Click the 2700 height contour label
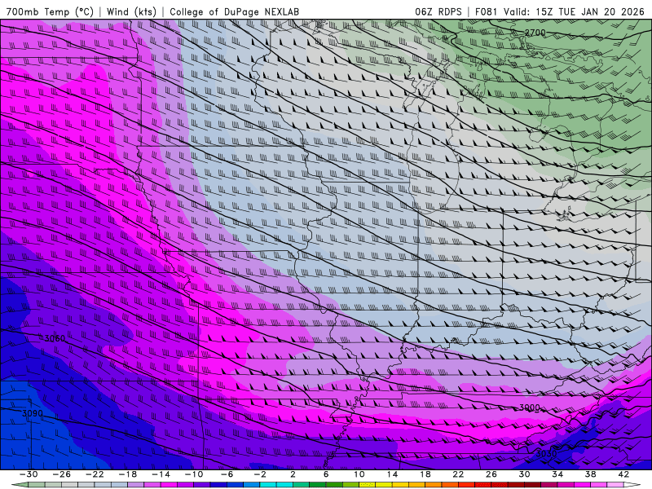652x489 pixels. [x=535, y=33]
